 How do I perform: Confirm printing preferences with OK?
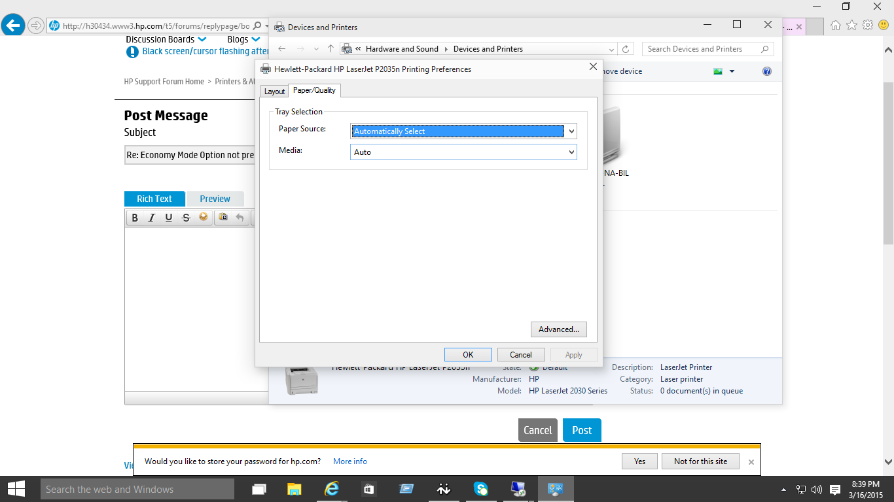pos(468,355)
